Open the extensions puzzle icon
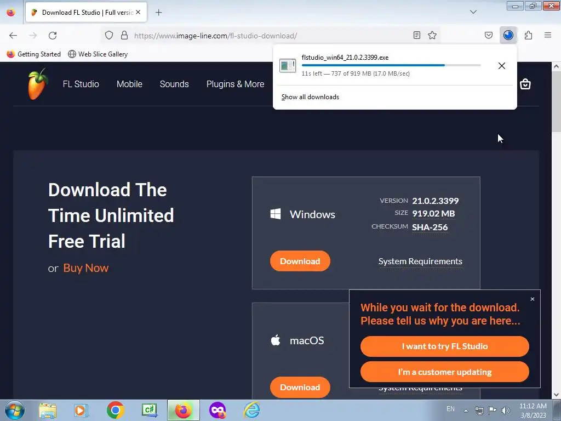 (529, 35)
